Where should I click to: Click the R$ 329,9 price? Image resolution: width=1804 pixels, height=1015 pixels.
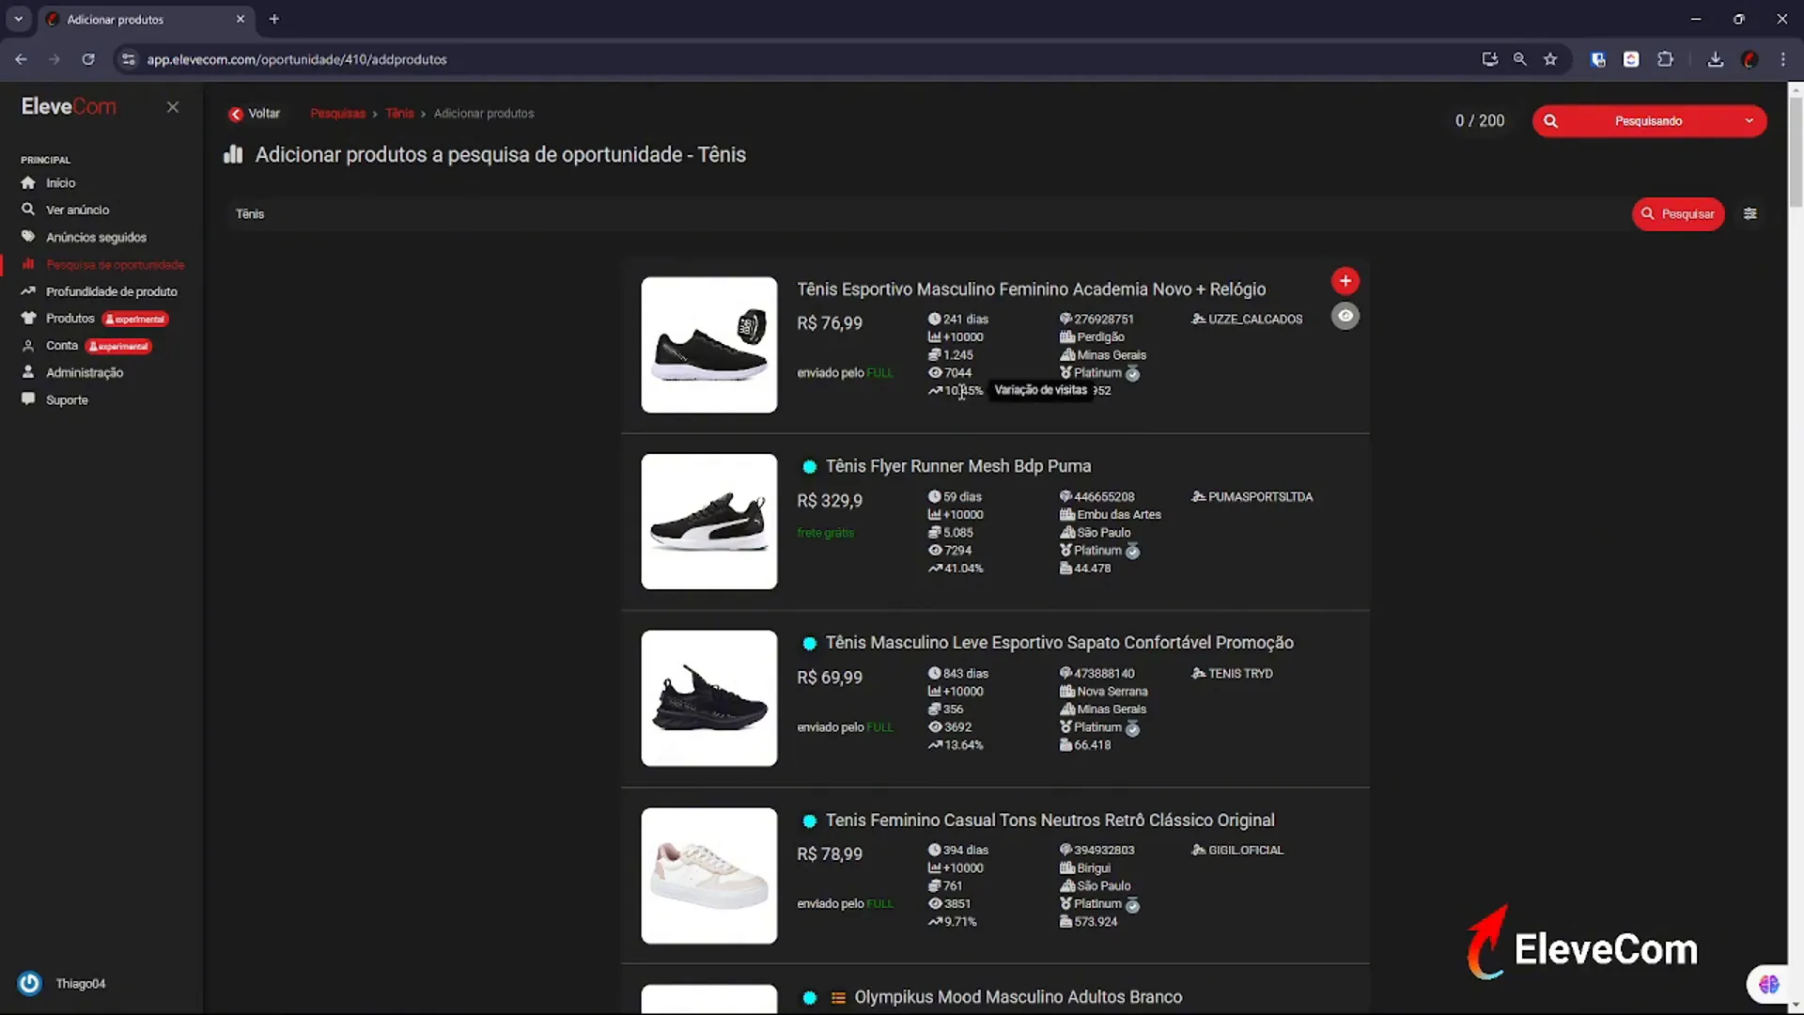[x=830, y=501]
